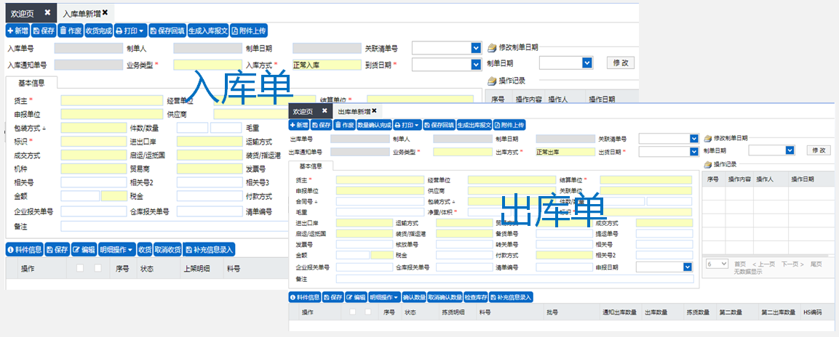Viewport: 839px width, 337px height.
Task: Switch to 欢迎页 tab in 入库单 window
Action: click(23, 13)
